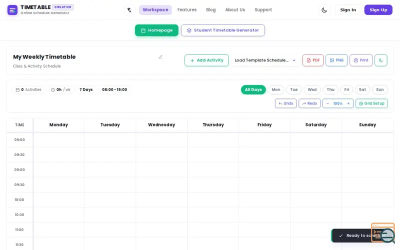Click the Sunday column header
This screenshot has height=250, width=400.
click(367, 125)
